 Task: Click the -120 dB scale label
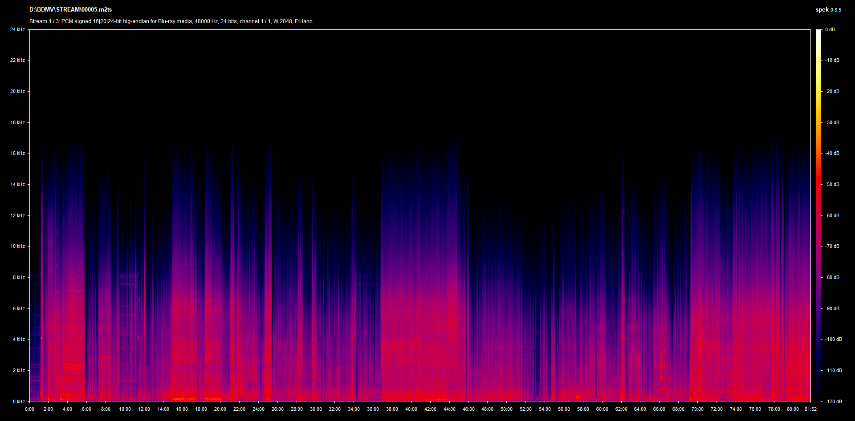point(833,401)
